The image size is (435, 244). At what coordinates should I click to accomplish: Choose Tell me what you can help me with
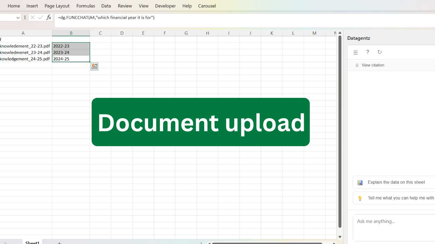394,198
